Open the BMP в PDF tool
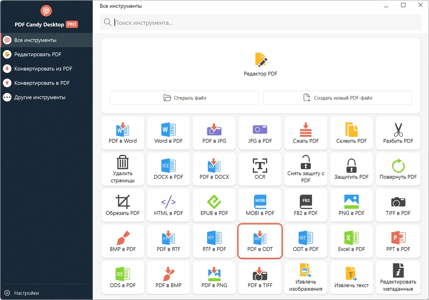 point(123,241)
